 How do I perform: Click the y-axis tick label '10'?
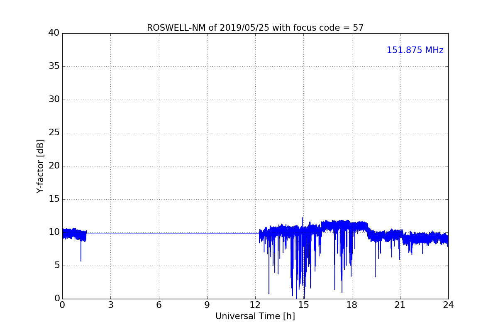pyautogui.click(x=54, y=232)
